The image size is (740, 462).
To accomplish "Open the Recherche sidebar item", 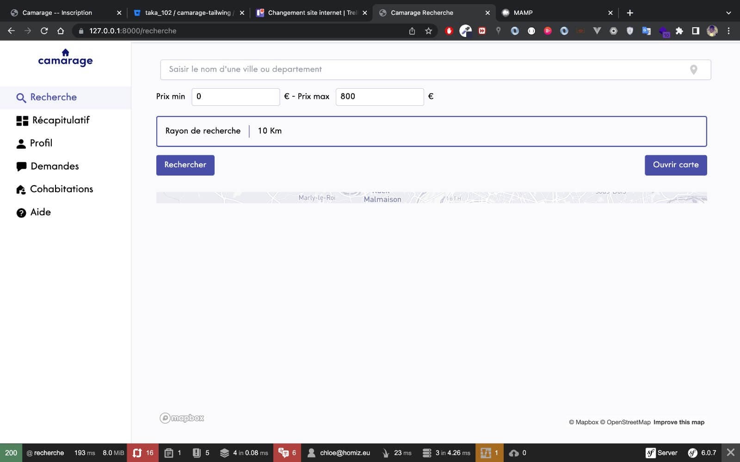I will pos(65,97).
